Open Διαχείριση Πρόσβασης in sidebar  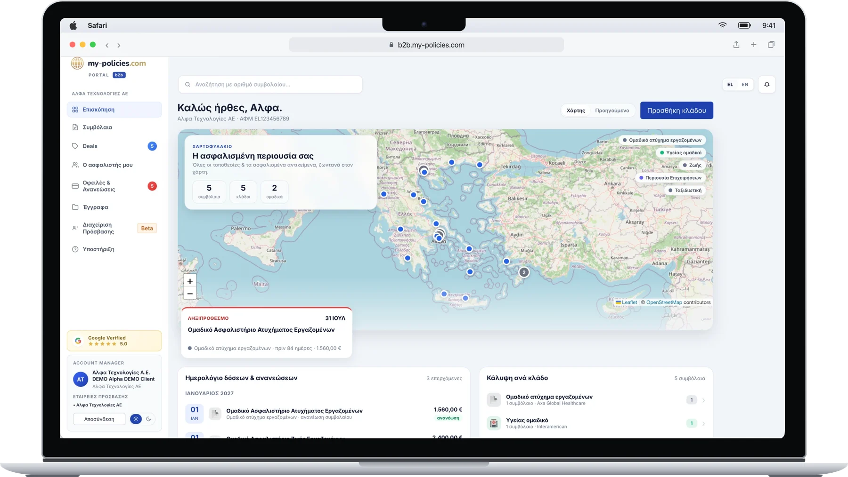tap(114, 228)
